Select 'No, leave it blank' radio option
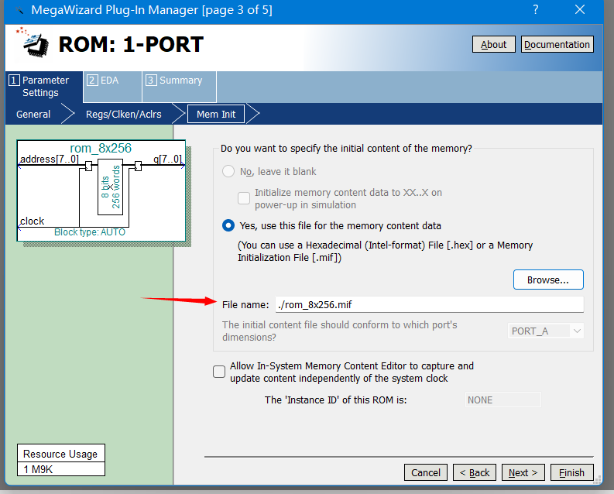Image resolution: width=614 pixels, height=494 pixels. tap(228, 171)
